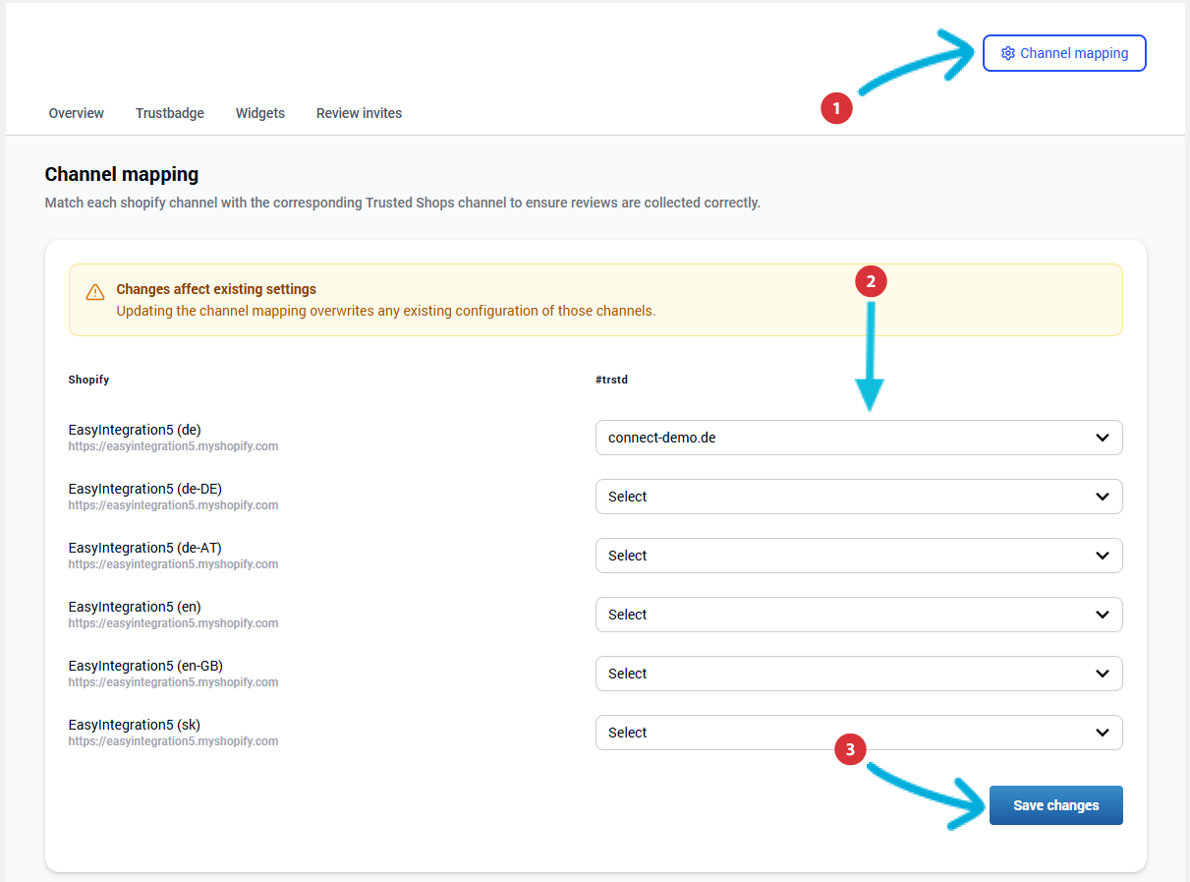This screenshot has width=1190, height=882.
Task: Click the red step 2 marker
Action: pos(871,282)
